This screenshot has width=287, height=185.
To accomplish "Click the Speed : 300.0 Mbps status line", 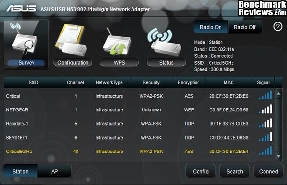I will click(214, 69).
